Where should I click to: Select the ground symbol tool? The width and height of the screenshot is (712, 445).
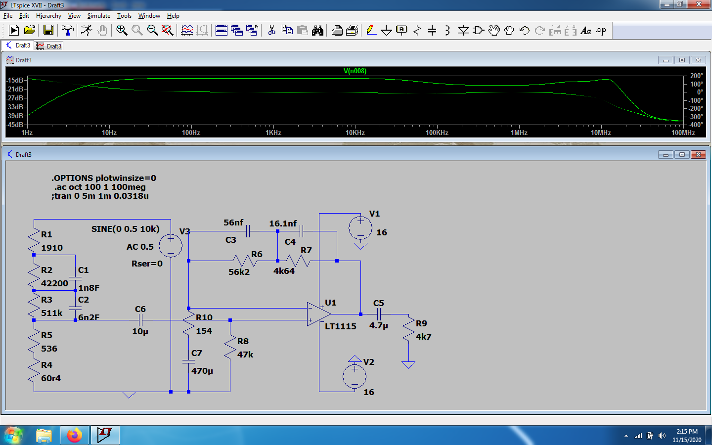pos(387,30)
